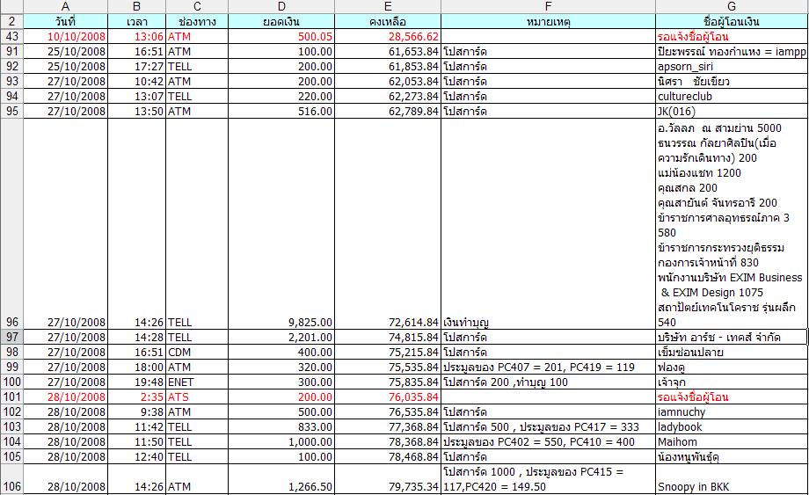809x495 pixels.
Task: Select time cell 16:51 in row 91
Action: (x=136, y=52)
